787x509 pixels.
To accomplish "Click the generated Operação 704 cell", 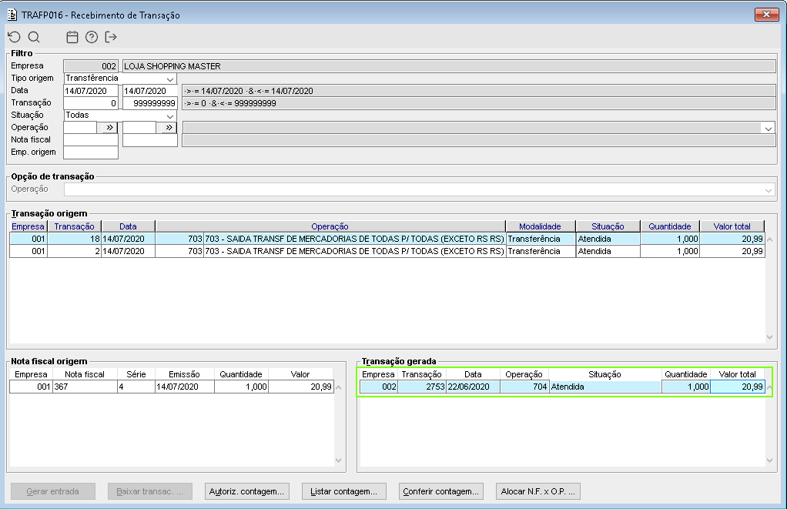I will [x=524, y=387].
